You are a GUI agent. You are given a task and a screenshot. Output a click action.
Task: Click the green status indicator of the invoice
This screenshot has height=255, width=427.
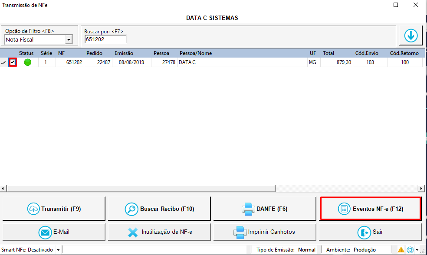[28, 62]
